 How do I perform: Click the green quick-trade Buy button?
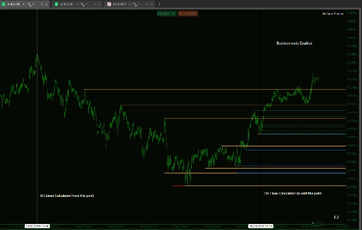(167, 14)
